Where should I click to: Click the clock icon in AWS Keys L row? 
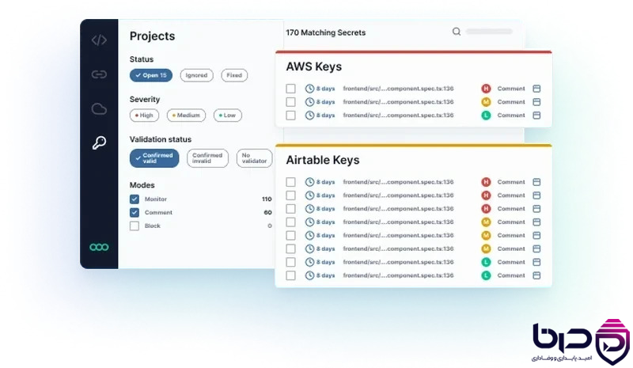(309, 115)
